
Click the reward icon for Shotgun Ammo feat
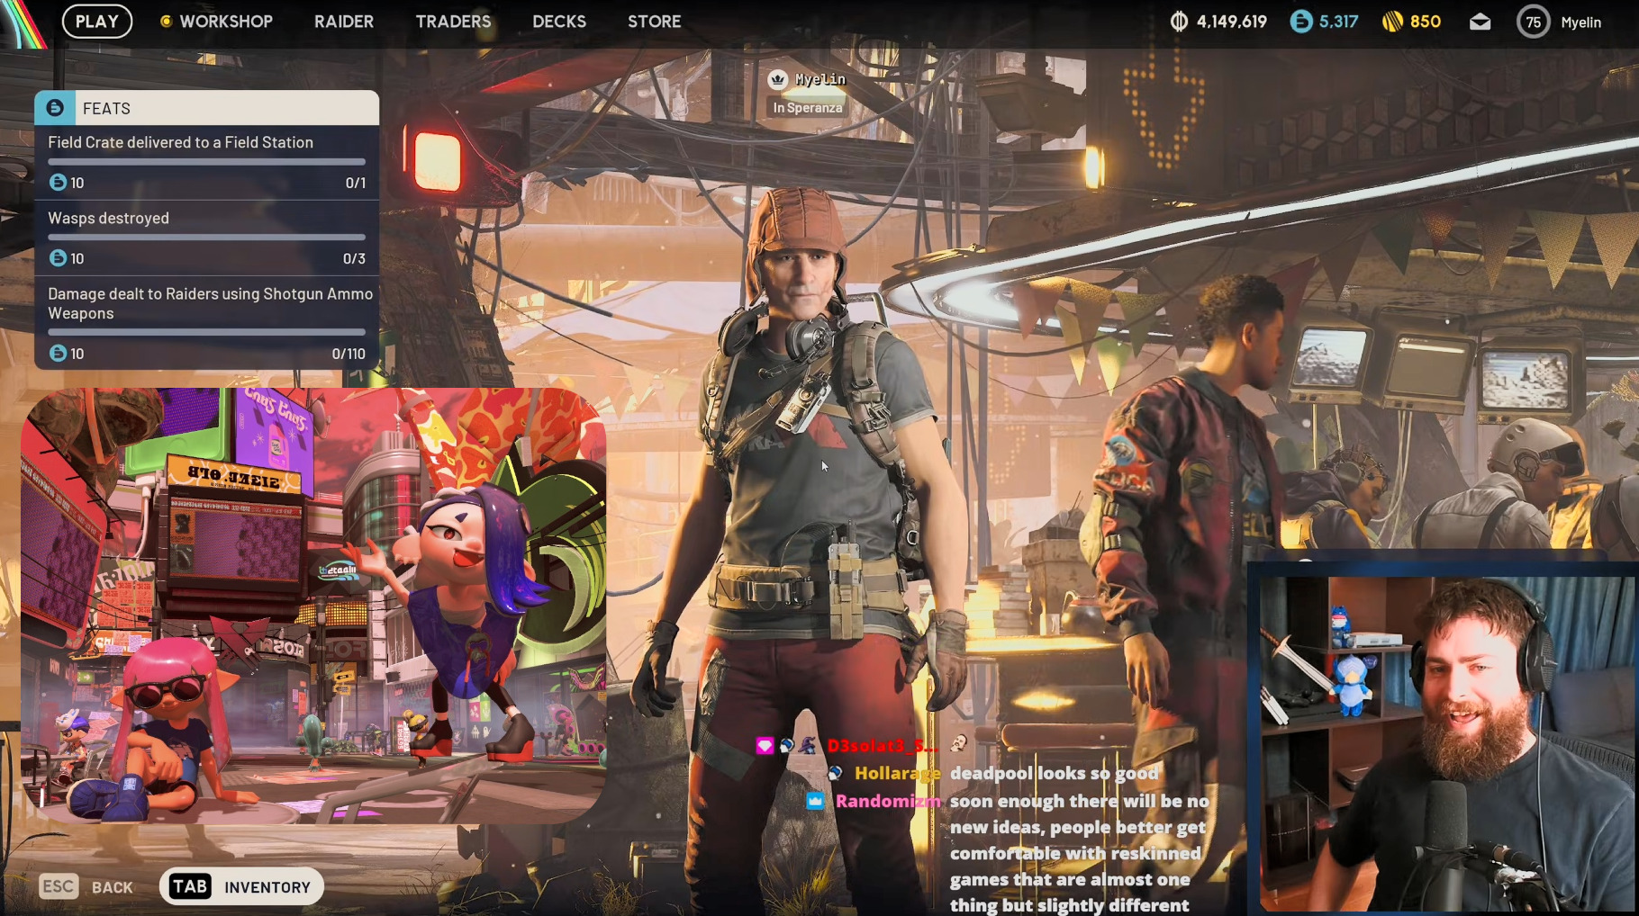(x=58, y=354)
